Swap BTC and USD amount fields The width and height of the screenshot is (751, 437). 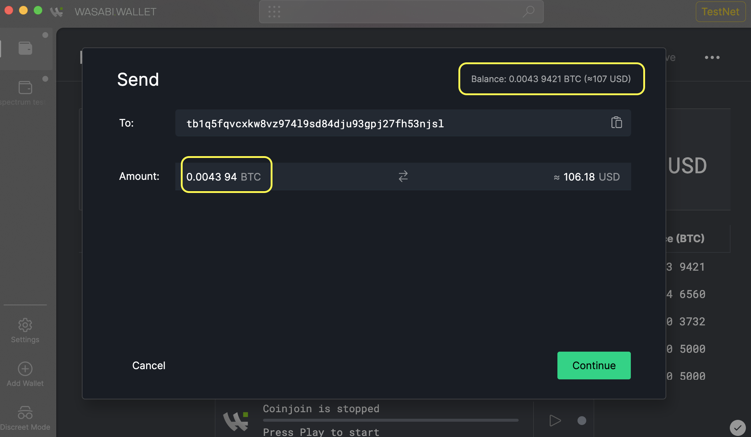[403, 177]
